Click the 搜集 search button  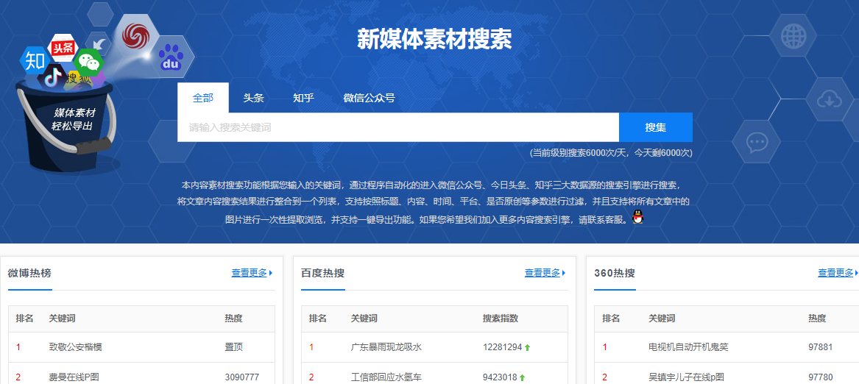[x=656, y=128]
